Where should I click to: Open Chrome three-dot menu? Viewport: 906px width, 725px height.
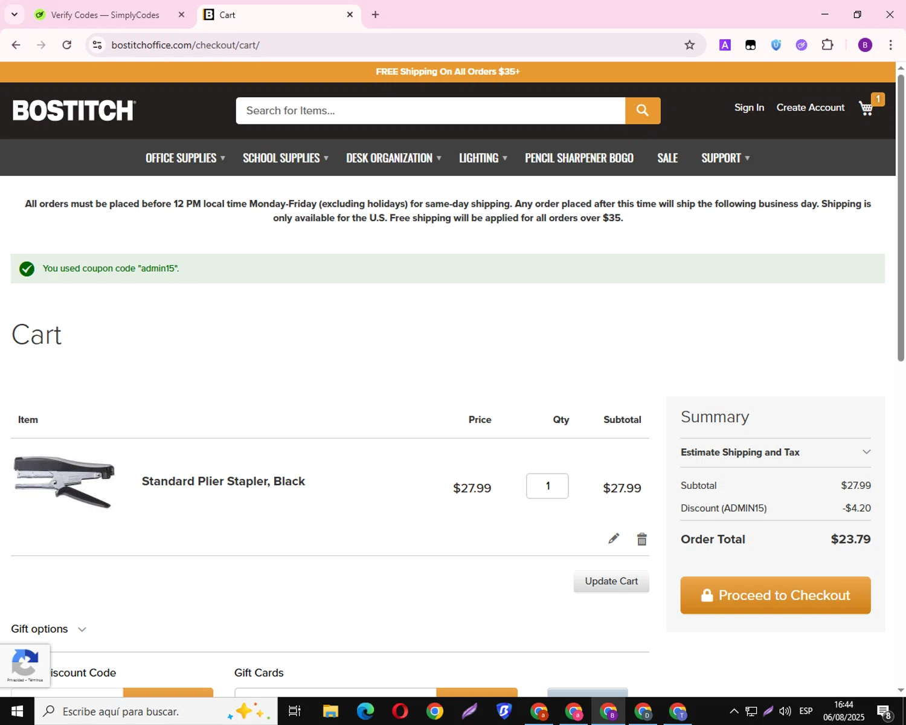click(890, 45)
